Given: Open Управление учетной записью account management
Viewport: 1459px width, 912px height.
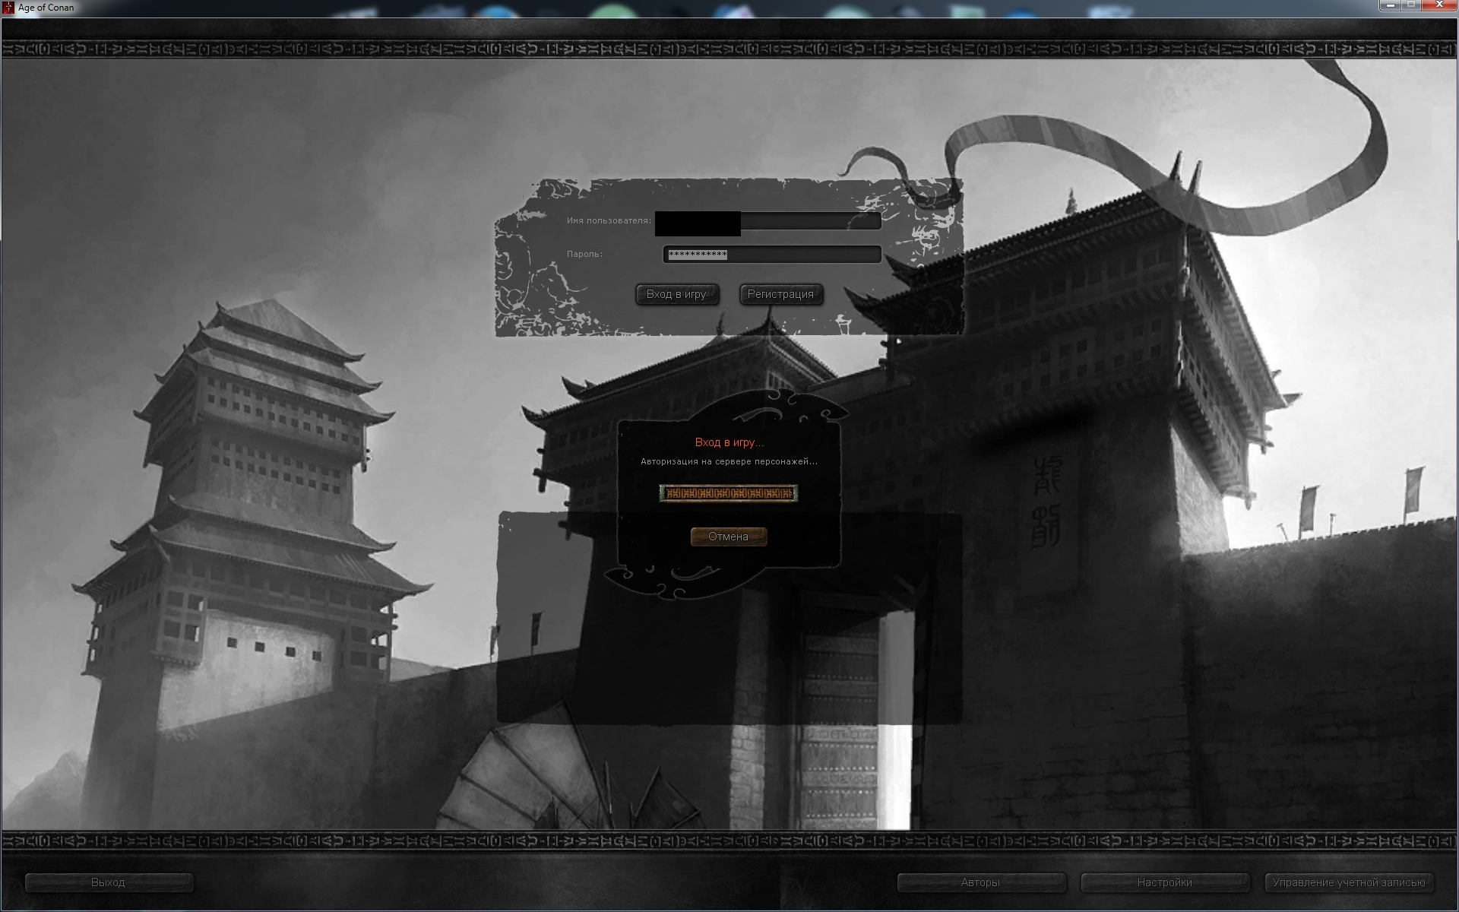Looking at the screenshot, I should pos(1349,882).
